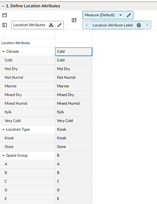The width and height of the screenshot is (157, 204).
Task: Collapse the Define Location Attributes section
Action: pyautogui.click(x=3, y=6)
